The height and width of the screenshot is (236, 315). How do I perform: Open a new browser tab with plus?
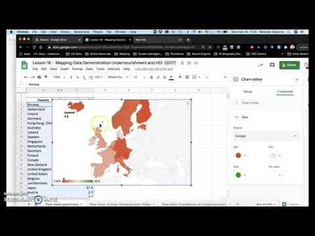click(x=188, y=40)
